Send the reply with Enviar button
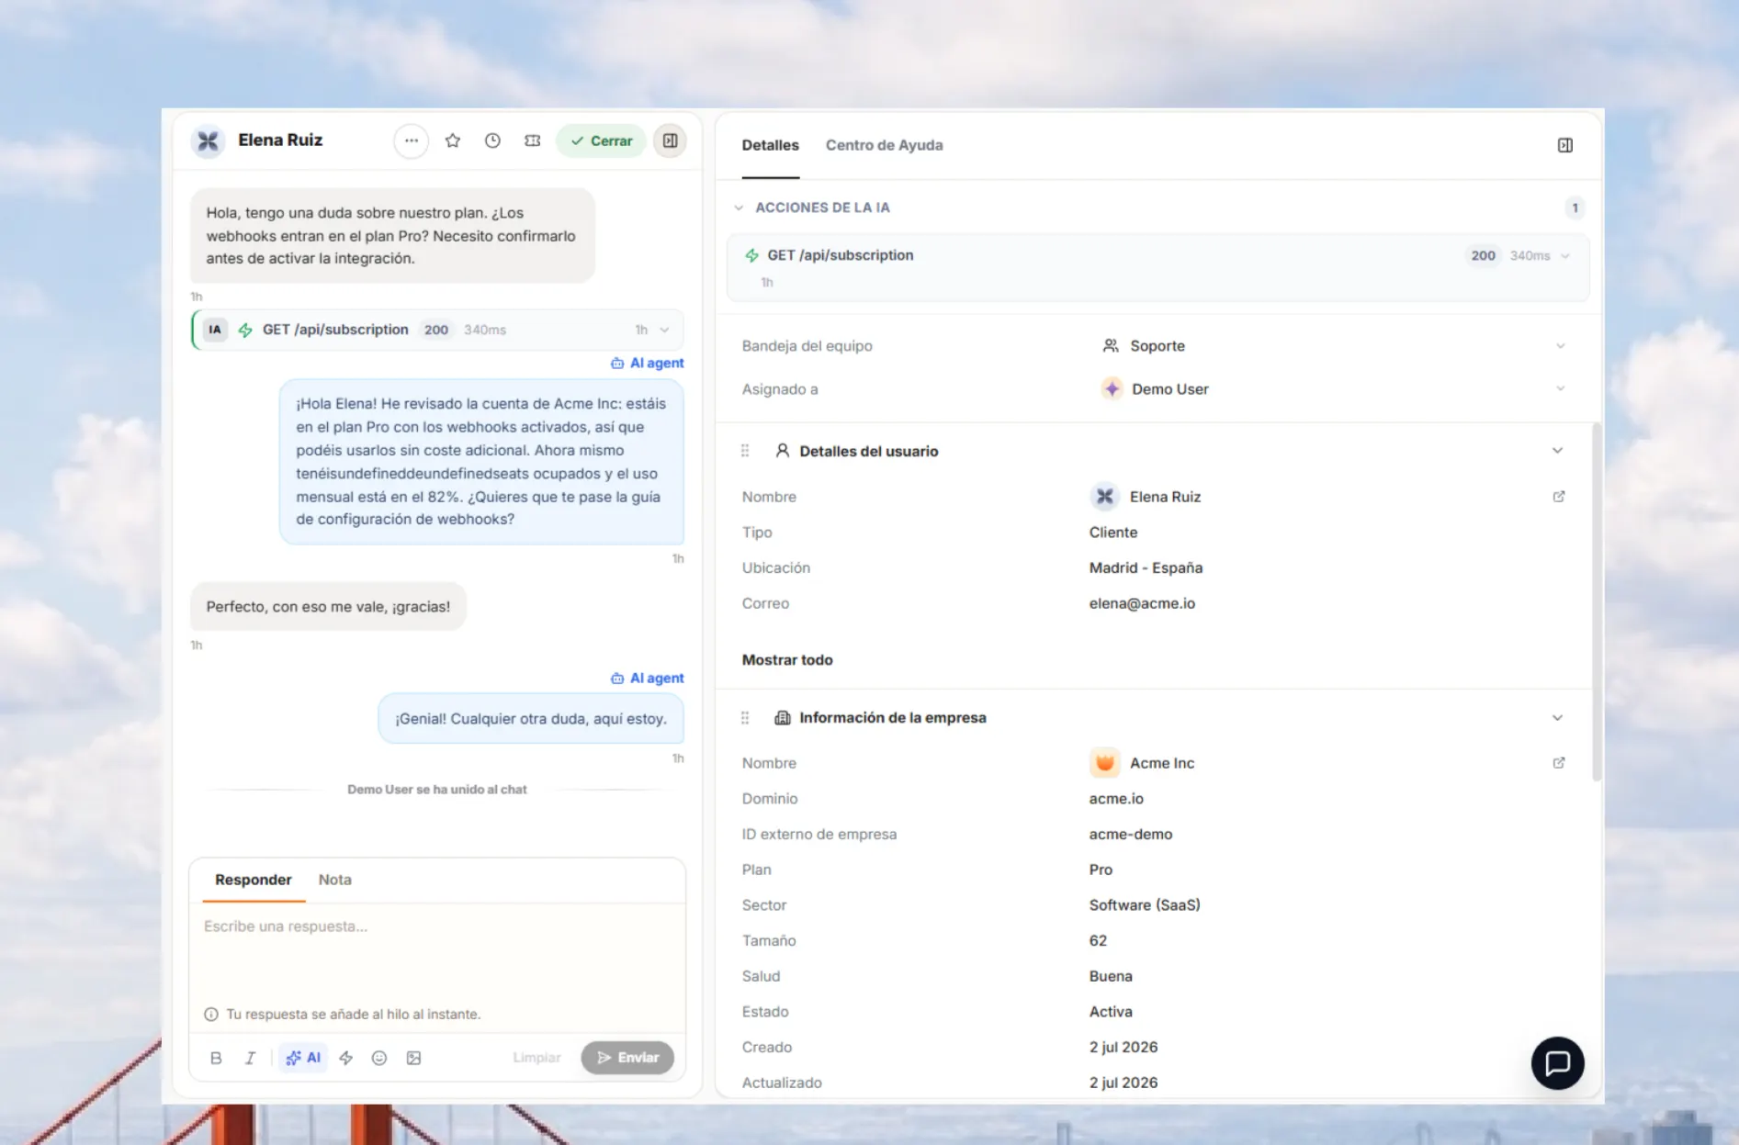 [x=627, y=1058]
